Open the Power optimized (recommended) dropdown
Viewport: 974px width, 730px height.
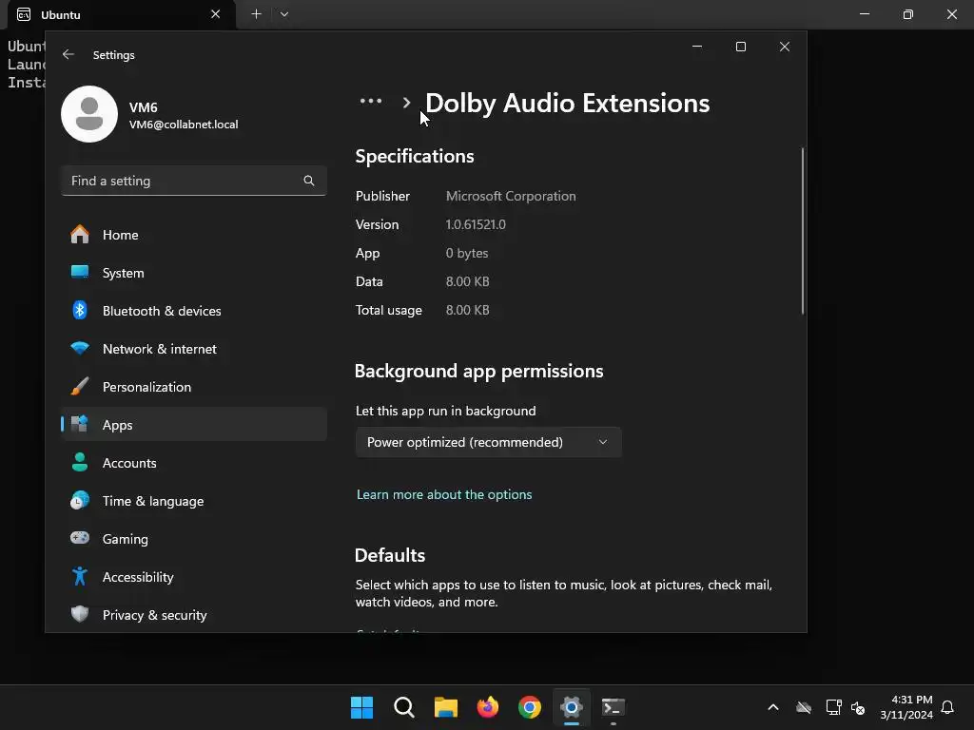(x=488, y=442)
